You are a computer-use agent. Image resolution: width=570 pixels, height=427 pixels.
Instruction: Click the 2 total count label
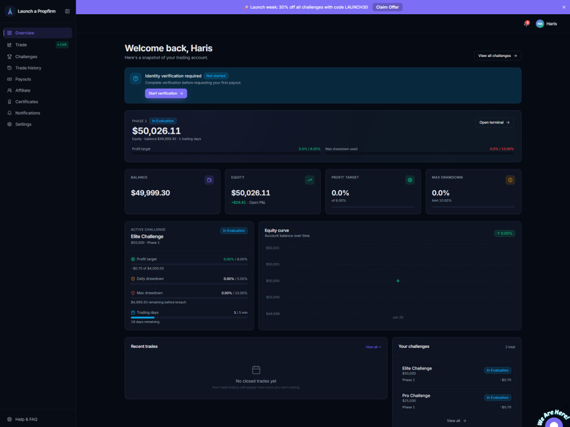coord(510,347)
